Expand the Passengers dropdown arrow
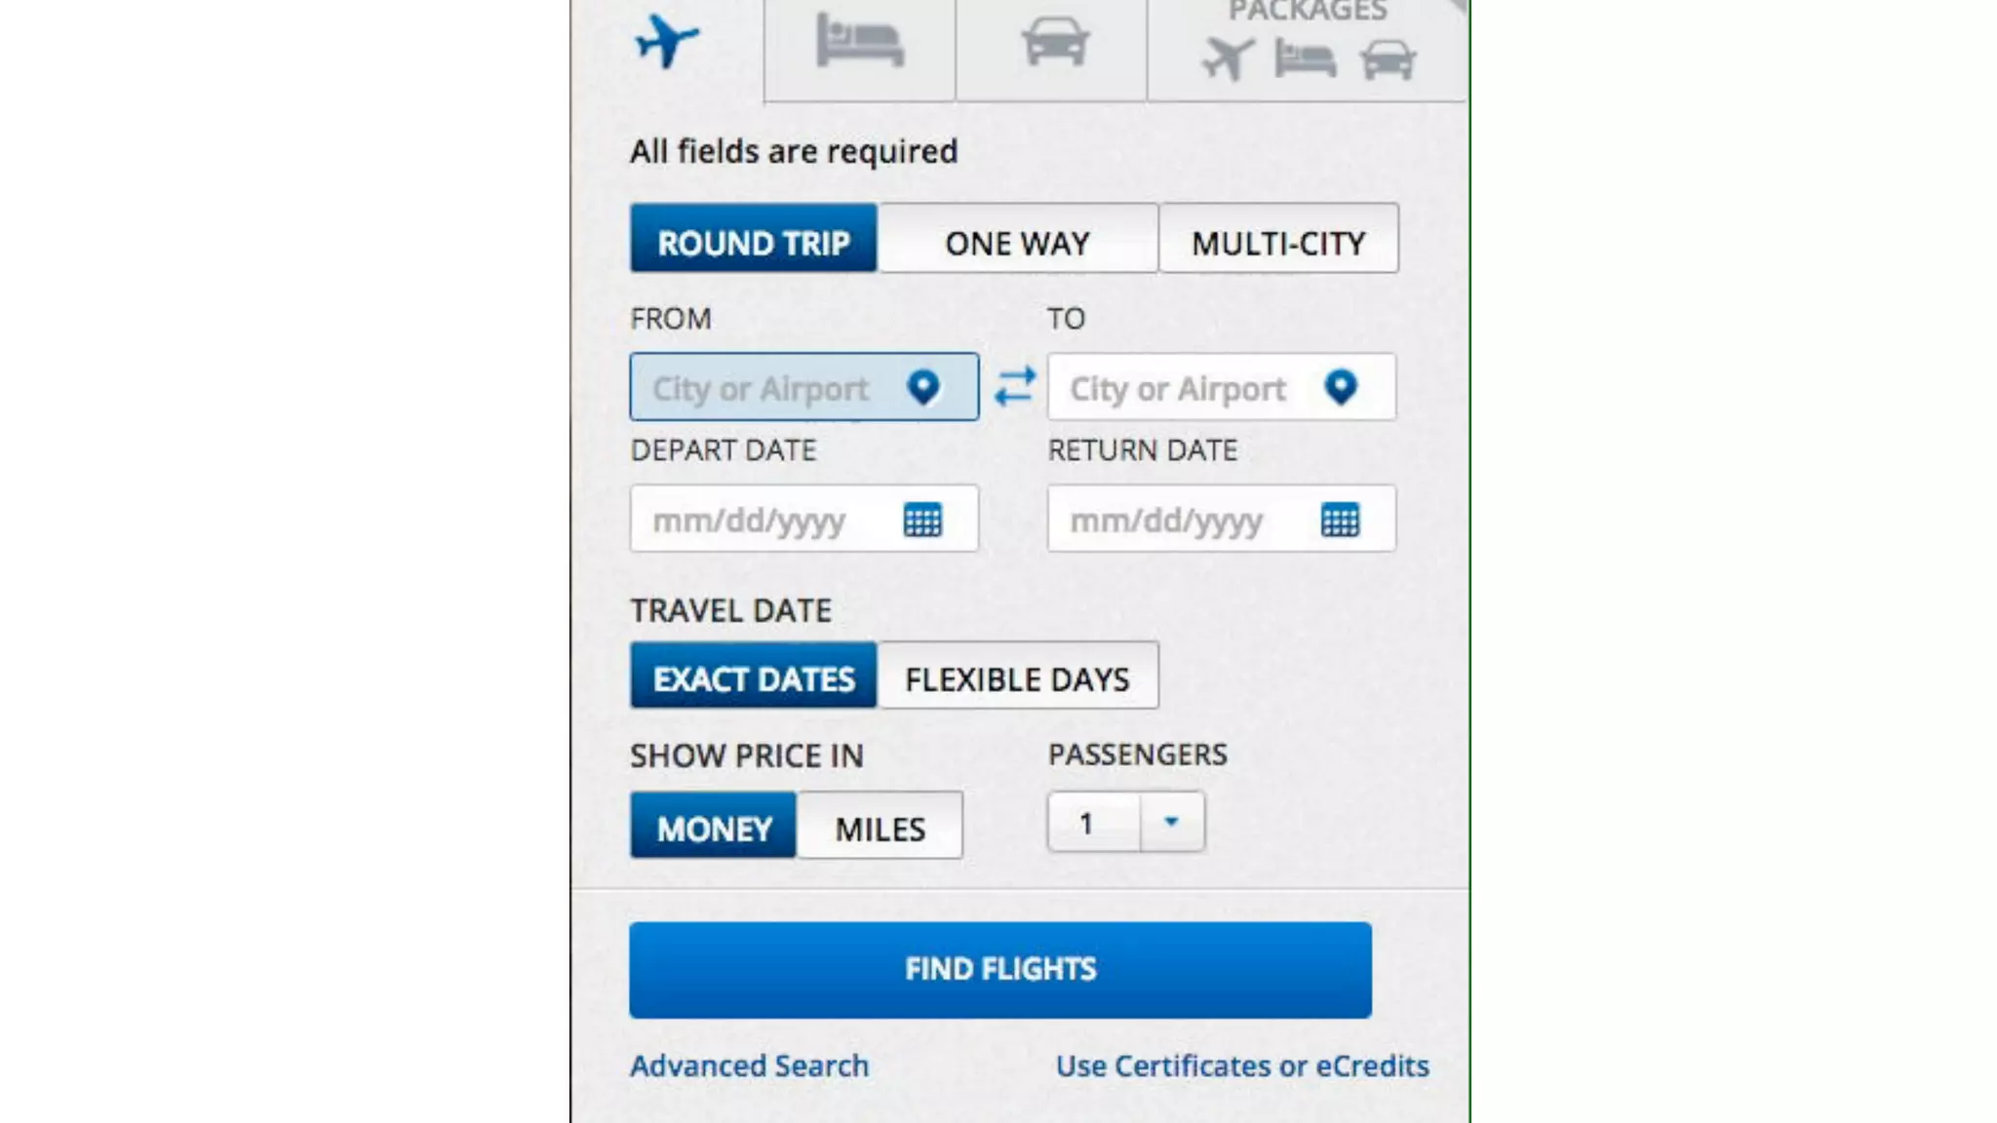 pos(1171,823)
